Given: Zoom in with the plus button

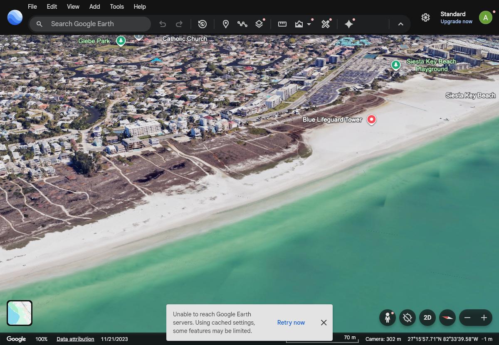Looking at the screenshot, I should click(x=484, y=318).
